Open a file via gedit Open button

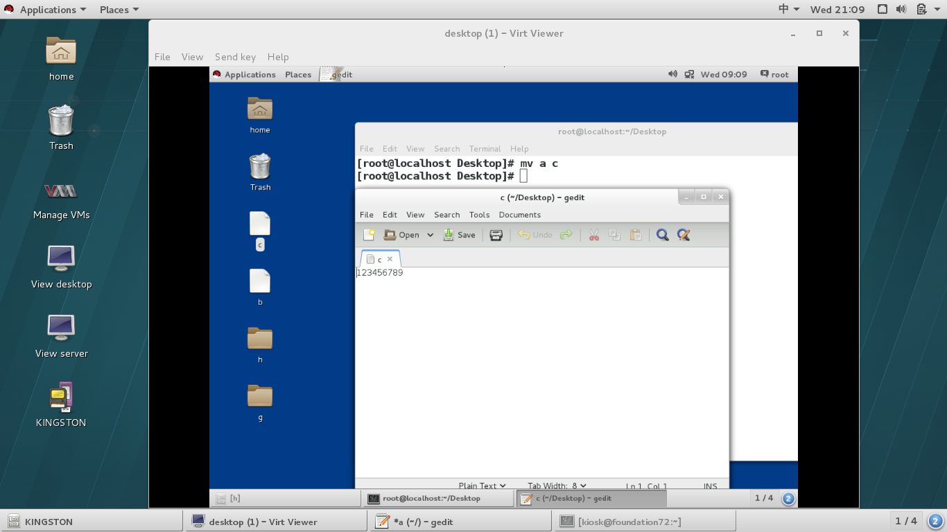point(401,235)
